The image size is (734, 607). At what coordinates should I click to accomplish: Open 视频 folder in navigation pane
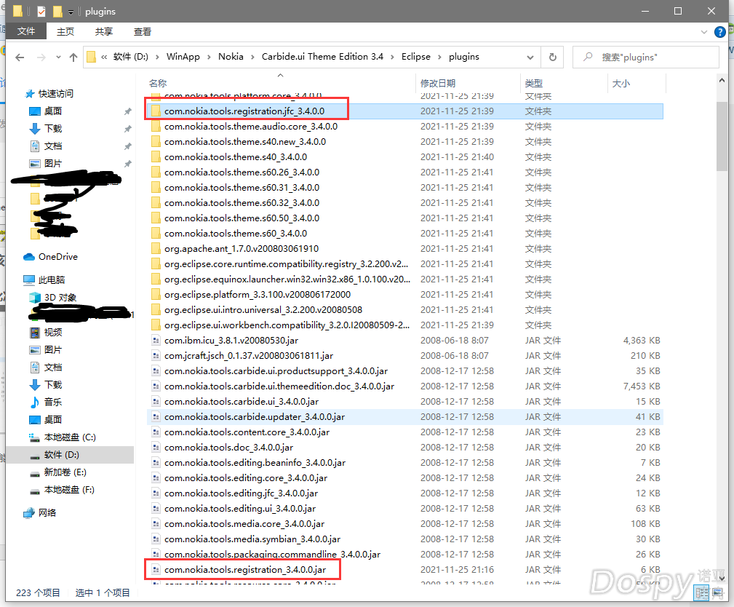coord(53,333)
